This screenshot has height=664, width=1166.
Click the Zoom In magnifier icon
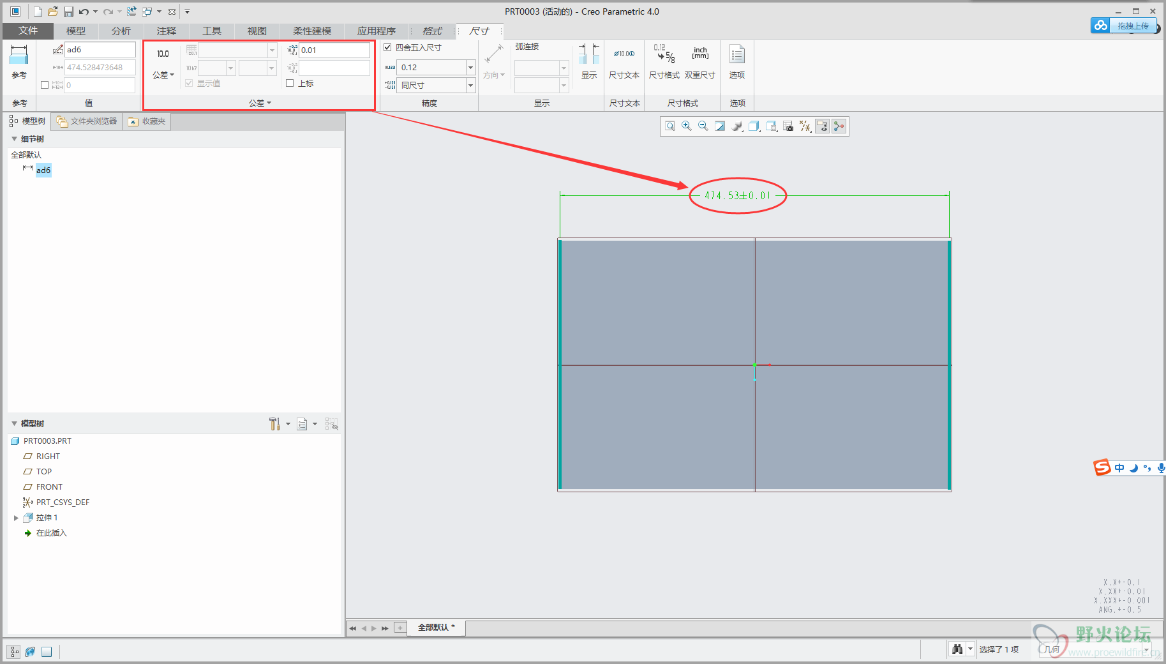tap(687, 126)
